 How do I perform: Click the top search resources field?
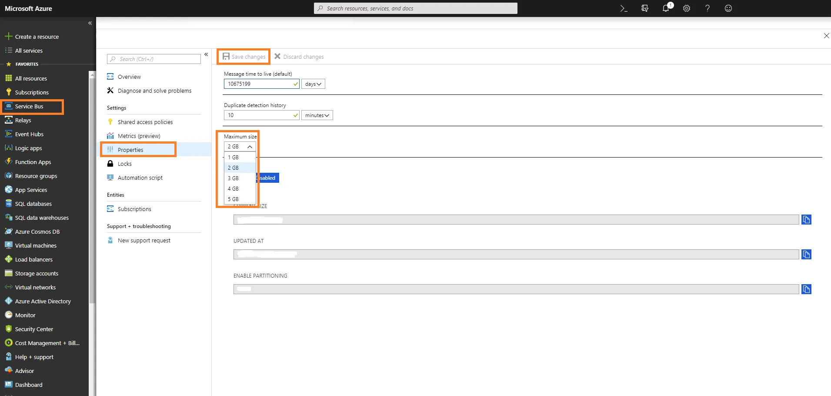[416, 8]
